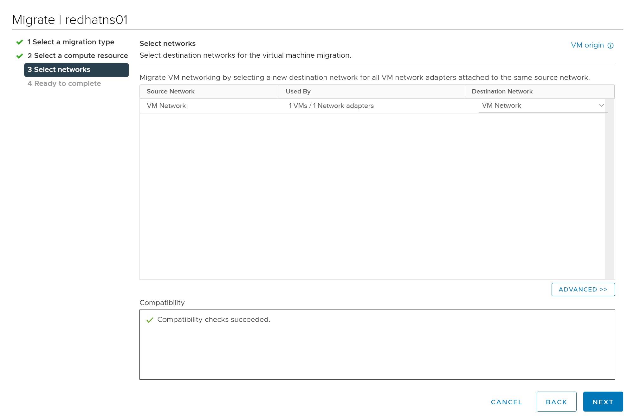Click the Destination Network column header
Screen dimensions: 634x416
pyautogui.click(x=502, y=92)
